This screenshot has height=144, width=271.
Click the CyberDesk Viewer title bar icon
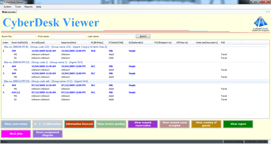(2, 2)
